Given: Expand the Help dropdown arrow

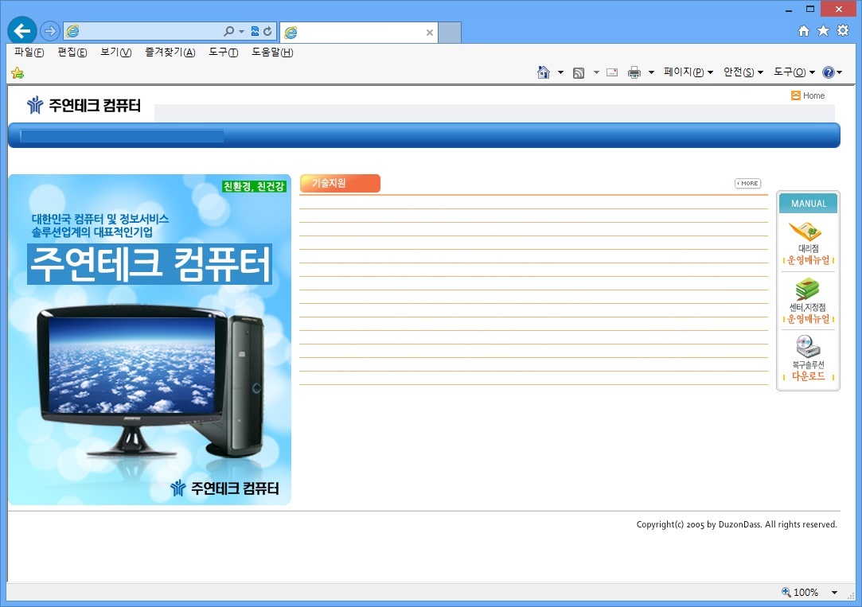Looking at the screenshot, I should click(839, 72).
